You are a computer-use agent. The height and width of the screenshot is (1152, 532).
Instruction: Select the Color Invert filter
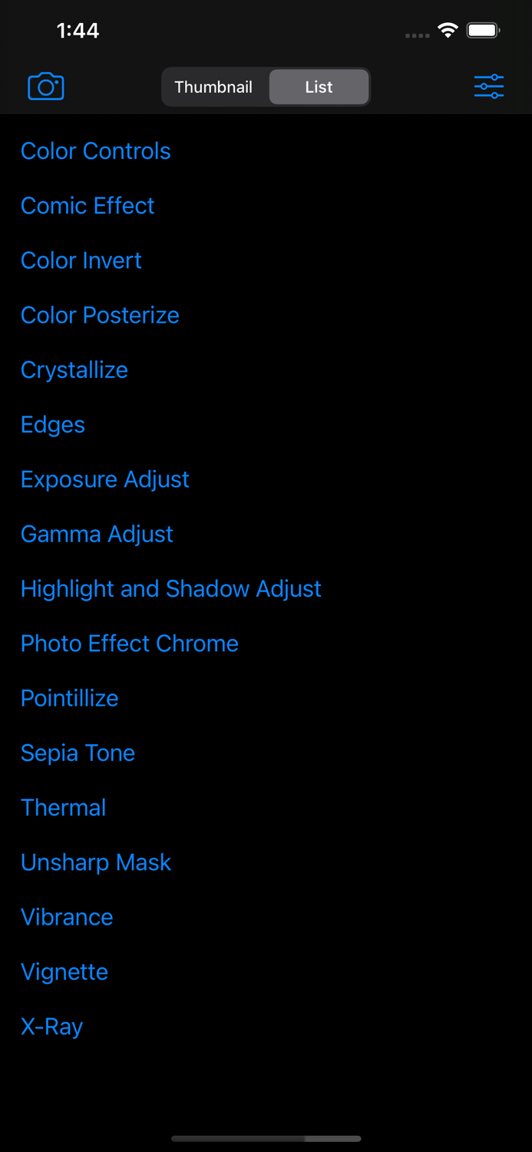[x=81, y=261]
